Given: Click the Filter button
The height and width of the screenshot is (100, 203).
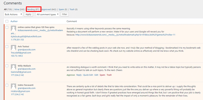Looking at the screenshot, I should point(65,15).
